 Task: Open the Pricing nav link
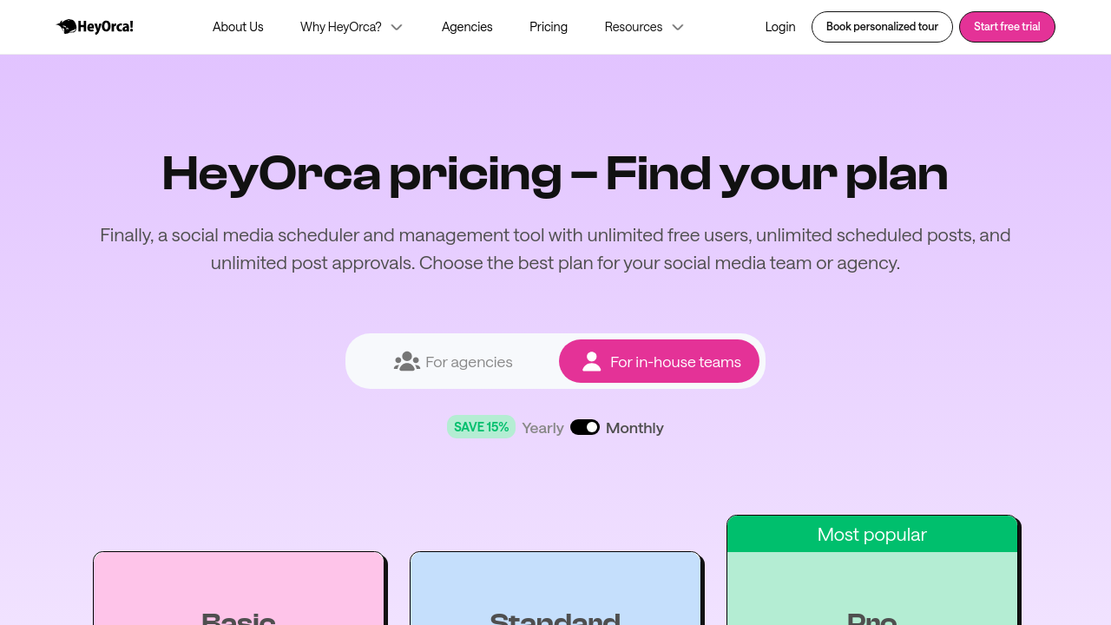click(549, 27)
